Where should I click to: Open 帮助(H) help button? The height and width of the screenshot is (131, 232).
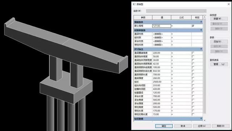tap(221, 126)
